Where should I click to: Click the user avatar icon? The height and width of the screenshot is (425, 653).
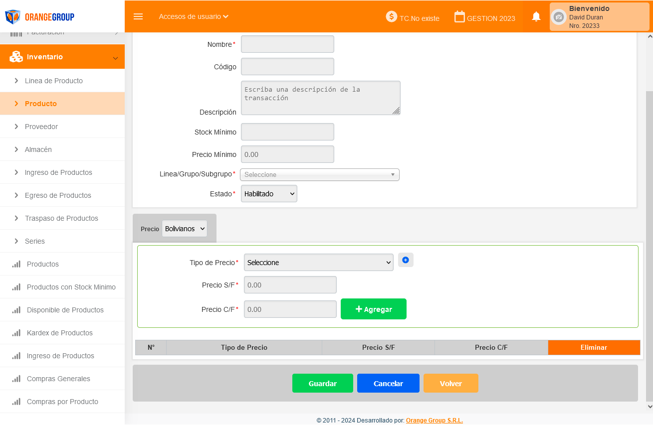point(559,17)
